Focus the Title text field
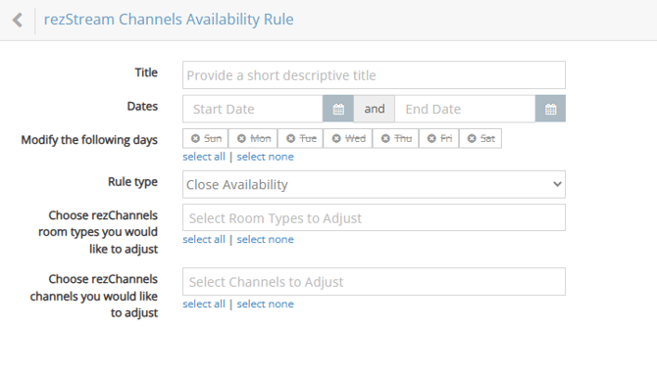 click(x=374, y=75)
